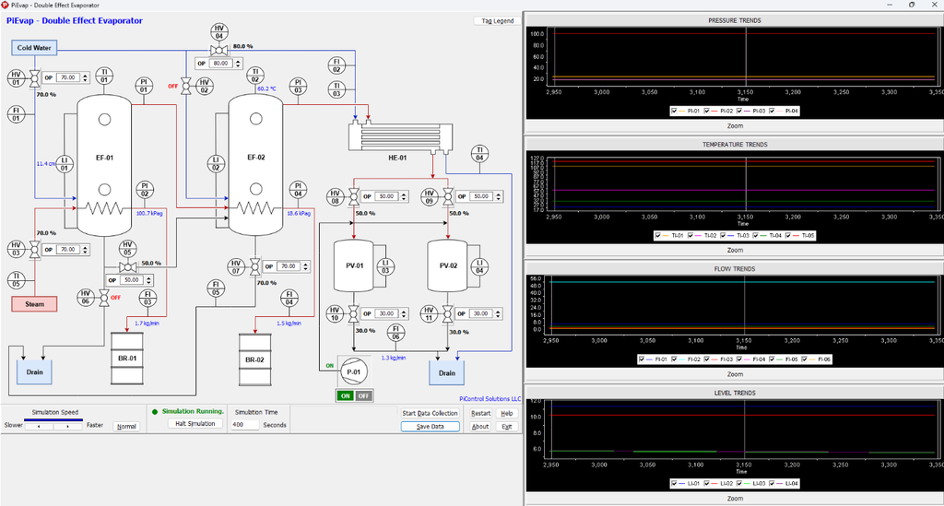The image size is (944, 506).
Task: Click the PV-01 vessel symbol
Action: tap(354, 265)
